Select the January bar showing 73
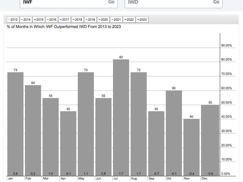Screen dimensions: 243x182 [15, 124]
